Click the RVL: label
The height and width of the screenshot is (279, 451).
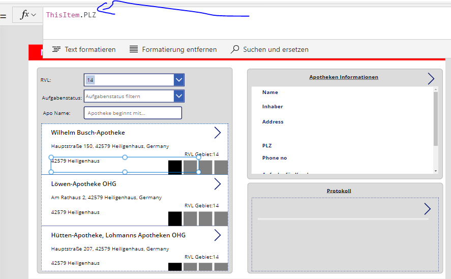pos(46,80)
